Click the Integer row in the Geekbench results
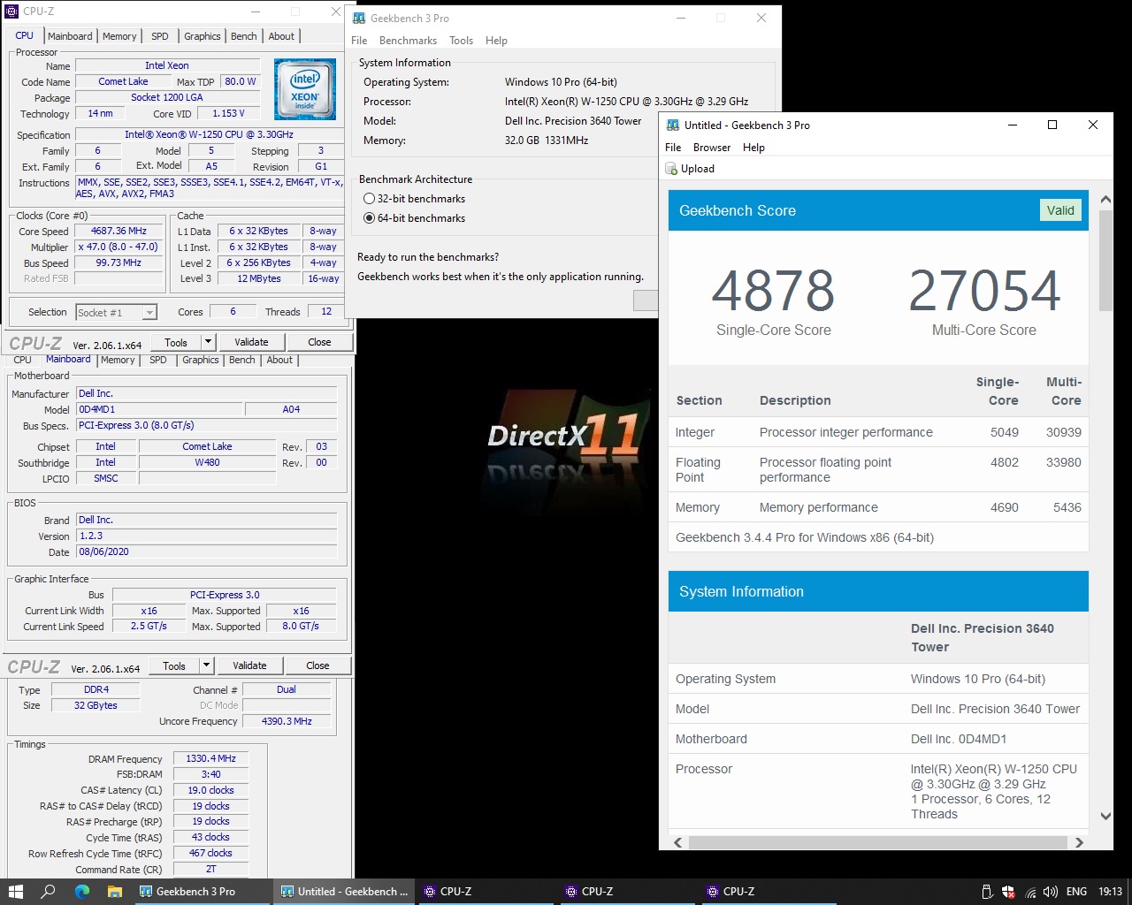Viewport: 1132px width, 905px height. [878, 432]
